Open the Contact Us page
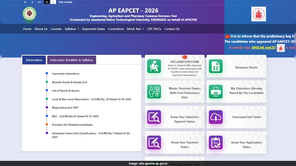This screenshot has width=296, height=166. click(172, 29)
